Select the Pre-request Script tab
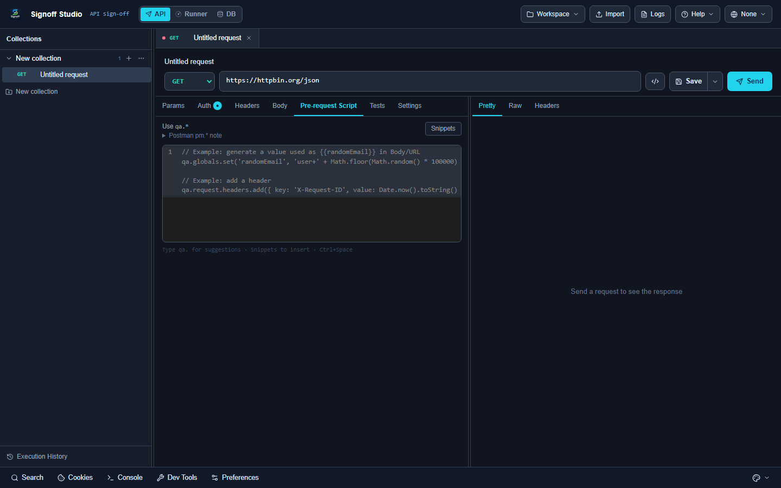Viewport: 781px width, 488px height. [329, 106]
